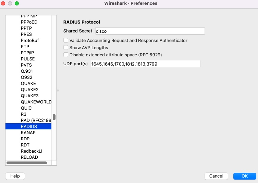Screen dimensions: 258x183
Task: Enable Validate Accounting Request and Response Authenticator
Action: pos(66,40)
